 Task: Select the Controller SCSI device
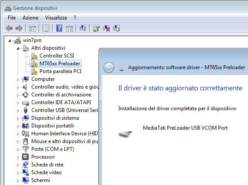click(56, 56)
